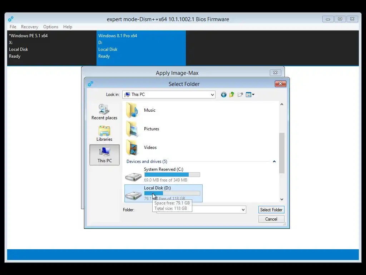The width and height of the screenshot is (366, 275).
Task: Open the Options menu
Action: [51, 26]
